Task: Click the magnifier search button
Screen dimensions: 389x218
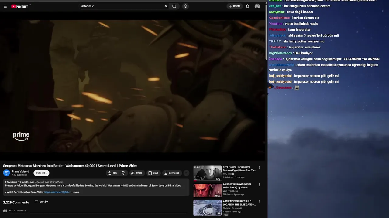Action: 174,6
